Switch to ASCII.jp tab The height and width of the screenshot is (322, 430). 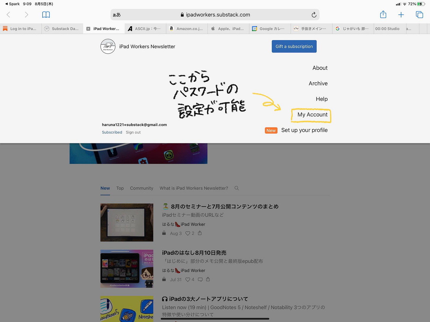[x=145, y=29]
